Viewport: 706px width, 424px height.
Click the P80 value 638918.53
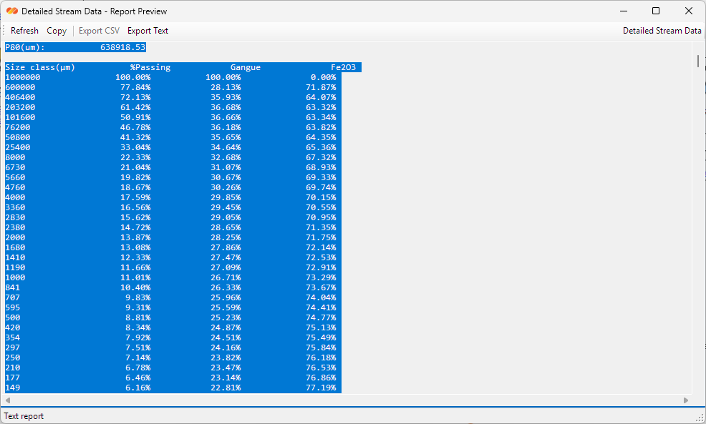click(123, 47)
